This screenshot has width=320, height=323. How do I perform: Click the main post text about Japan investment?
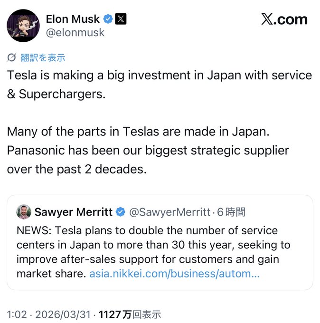pos(159,84)
